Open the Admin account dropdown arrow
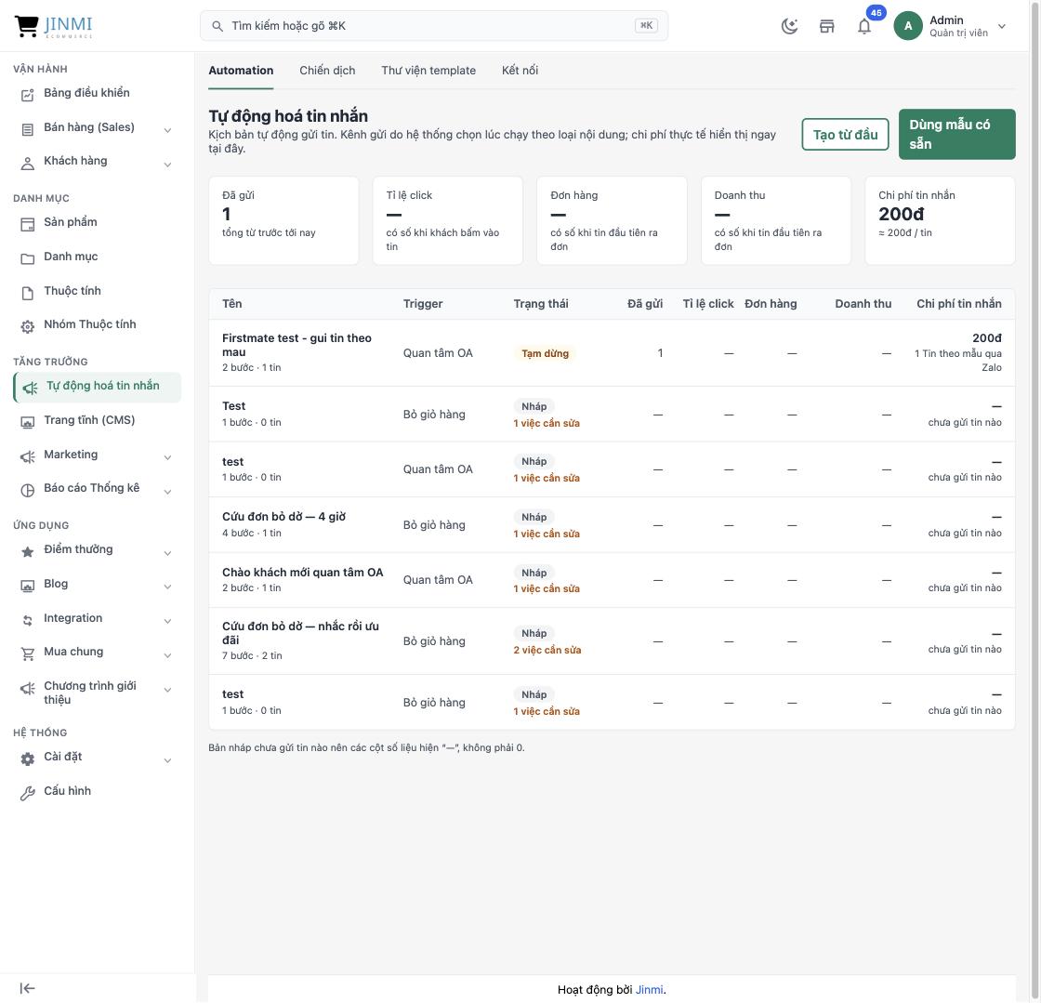Screen dimensions: 1041x1003 coord(1002,27)
